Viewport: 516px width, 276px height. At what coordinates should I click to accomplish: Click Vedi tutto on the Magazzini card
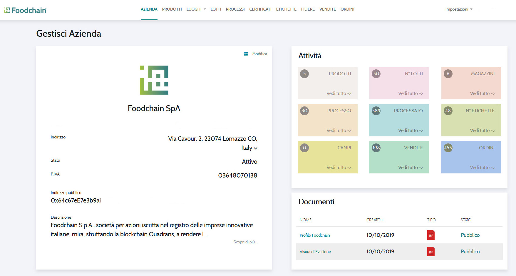482,93
